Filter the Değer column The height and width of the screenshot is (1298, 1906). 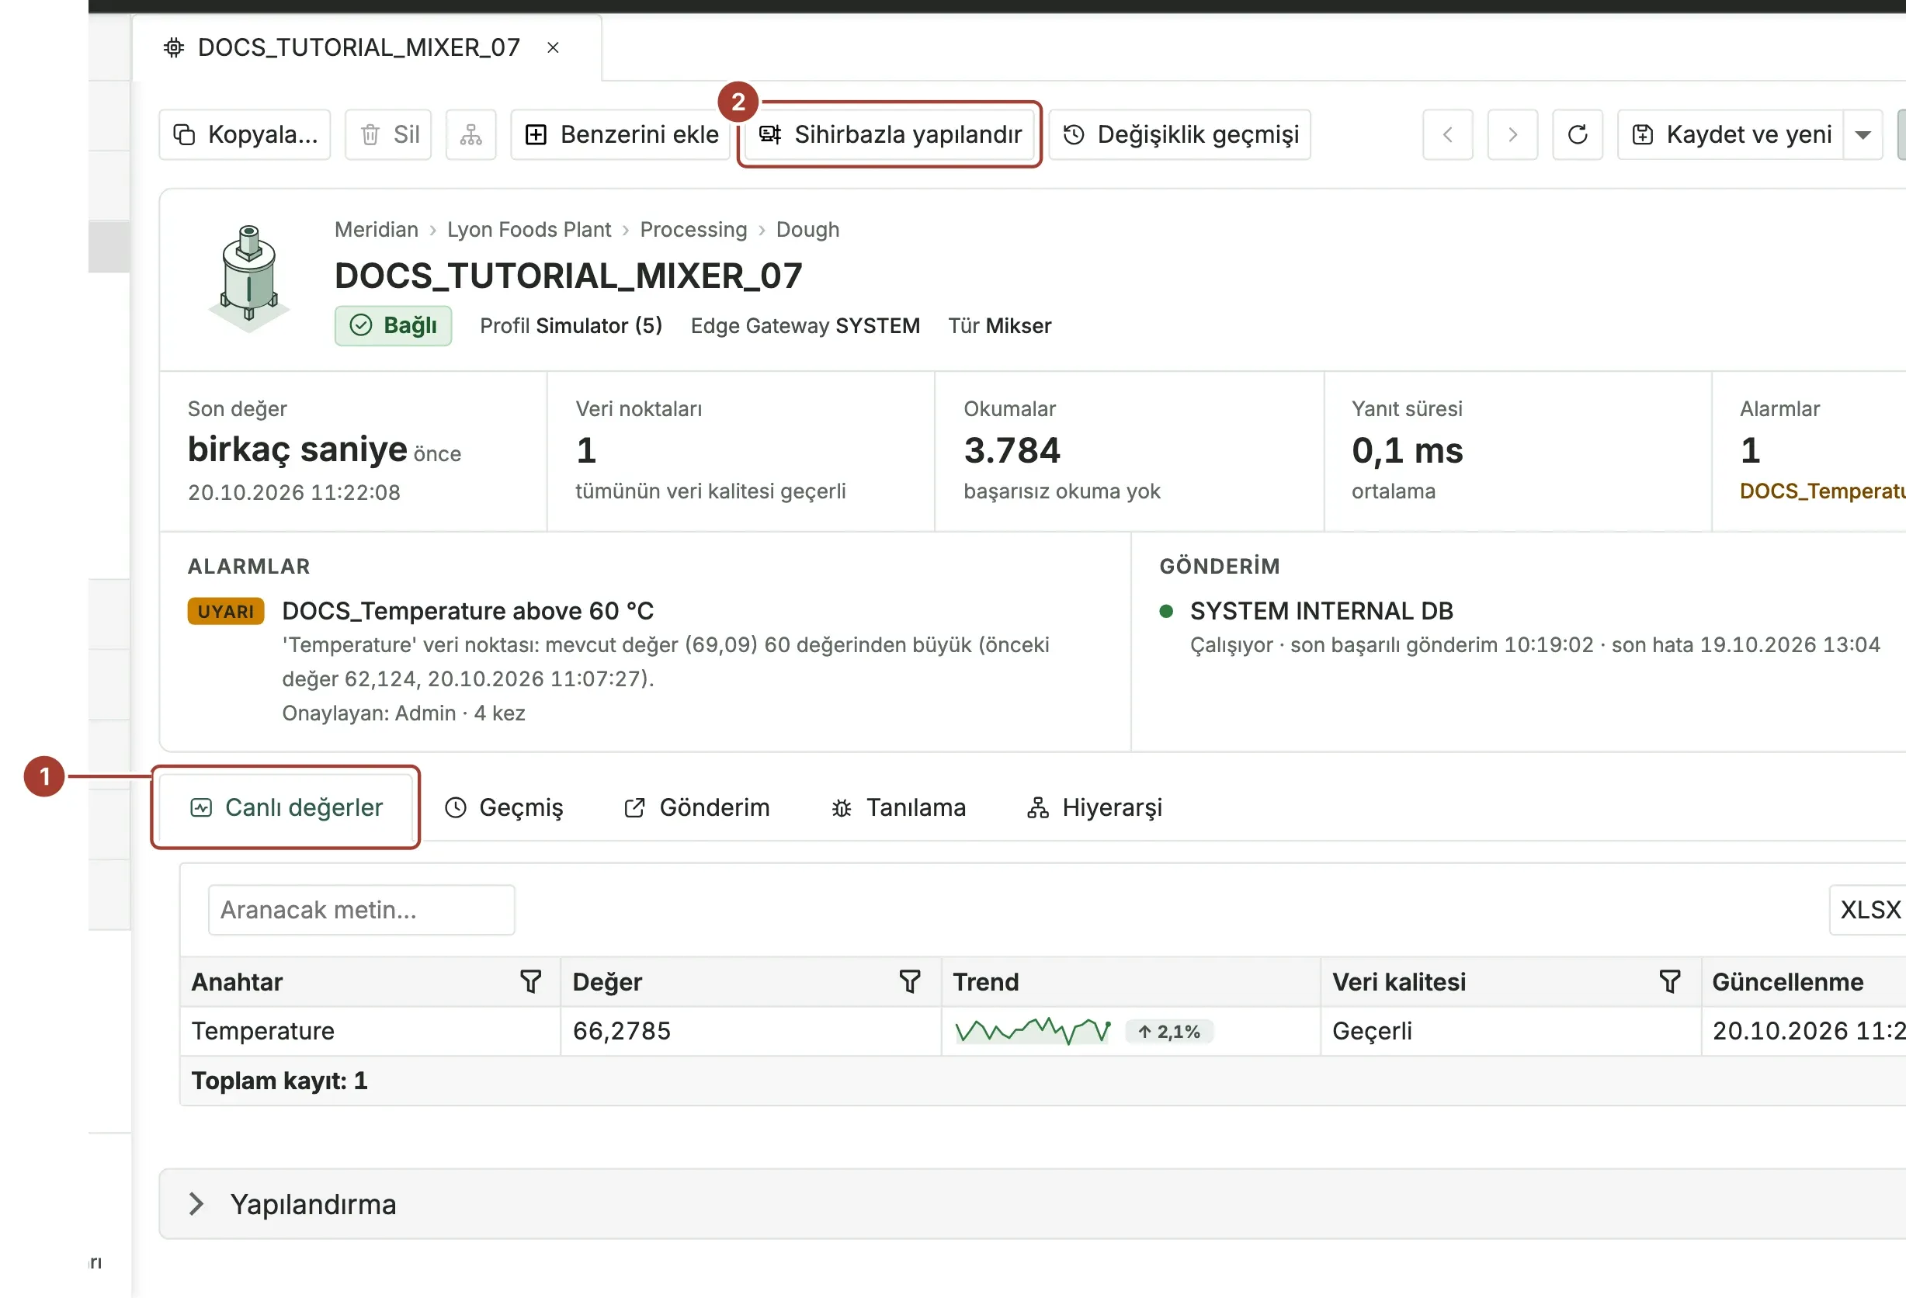point(910,981)
